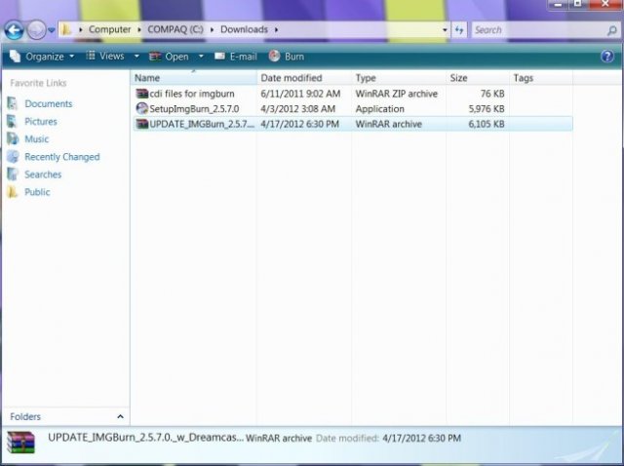Sort by the Date modified column header
Screen dimensions: 624x466
coord(304,78)
